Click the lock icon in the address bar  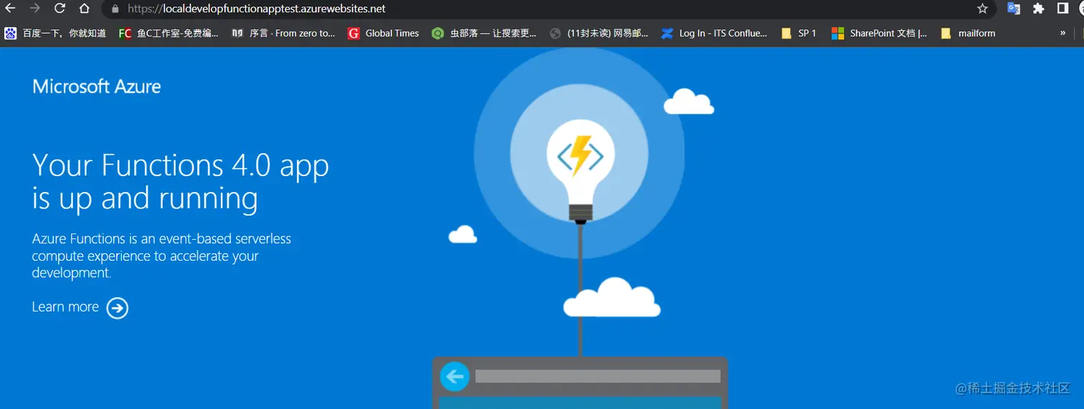pyautogui.click(x=115, y=9)
